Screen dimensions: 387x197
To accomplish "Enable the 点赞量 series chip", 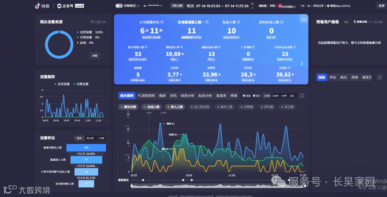I will point(247,107).
